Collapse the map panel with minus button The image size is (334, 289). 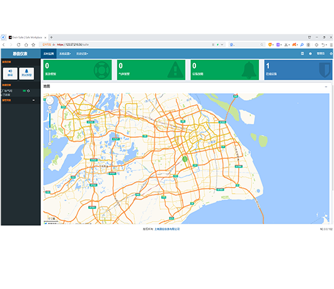[326, 87]
